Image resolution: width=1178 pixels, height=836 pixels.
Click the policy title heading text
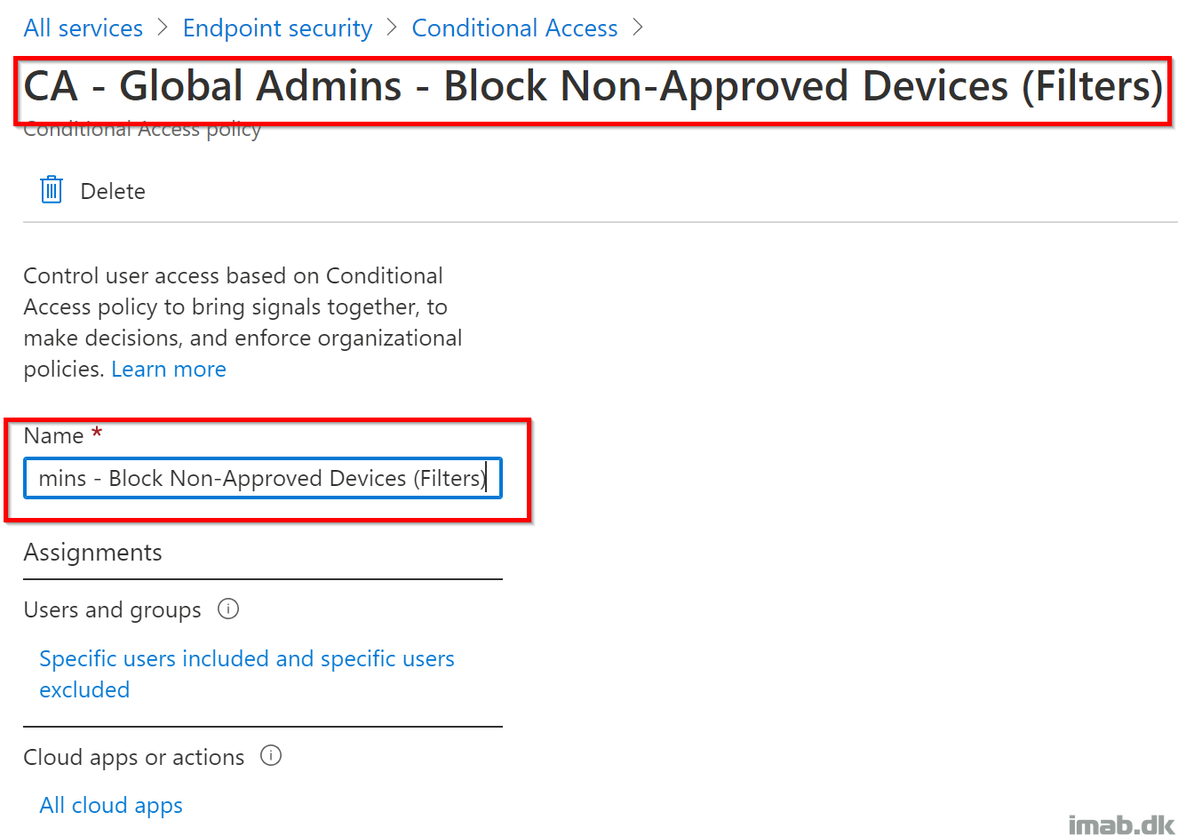593,86
